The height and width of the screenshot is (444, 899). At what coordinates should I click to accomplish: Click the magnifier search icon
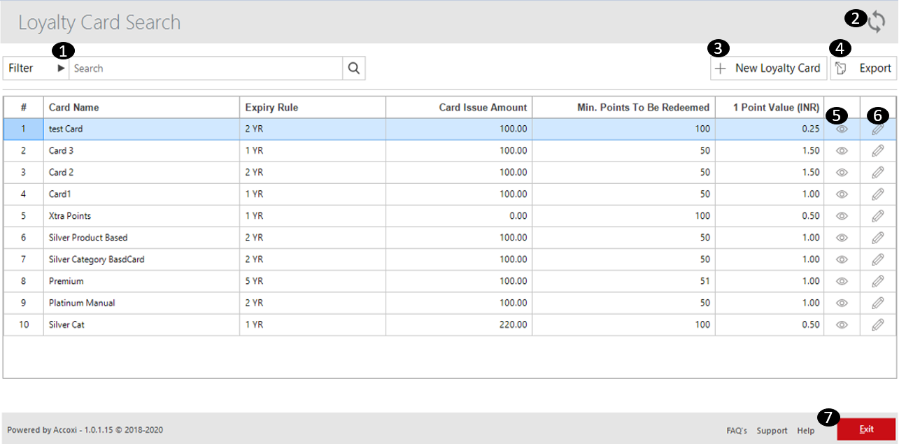[354, 69]
